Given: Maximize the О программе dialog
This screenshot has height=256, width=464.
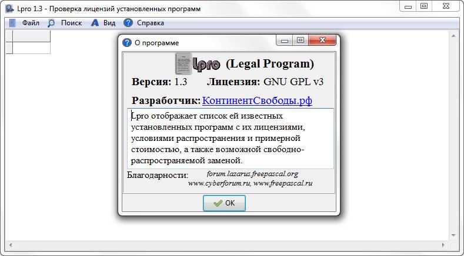Looking at the screenshot, I should tap(301, 40).
